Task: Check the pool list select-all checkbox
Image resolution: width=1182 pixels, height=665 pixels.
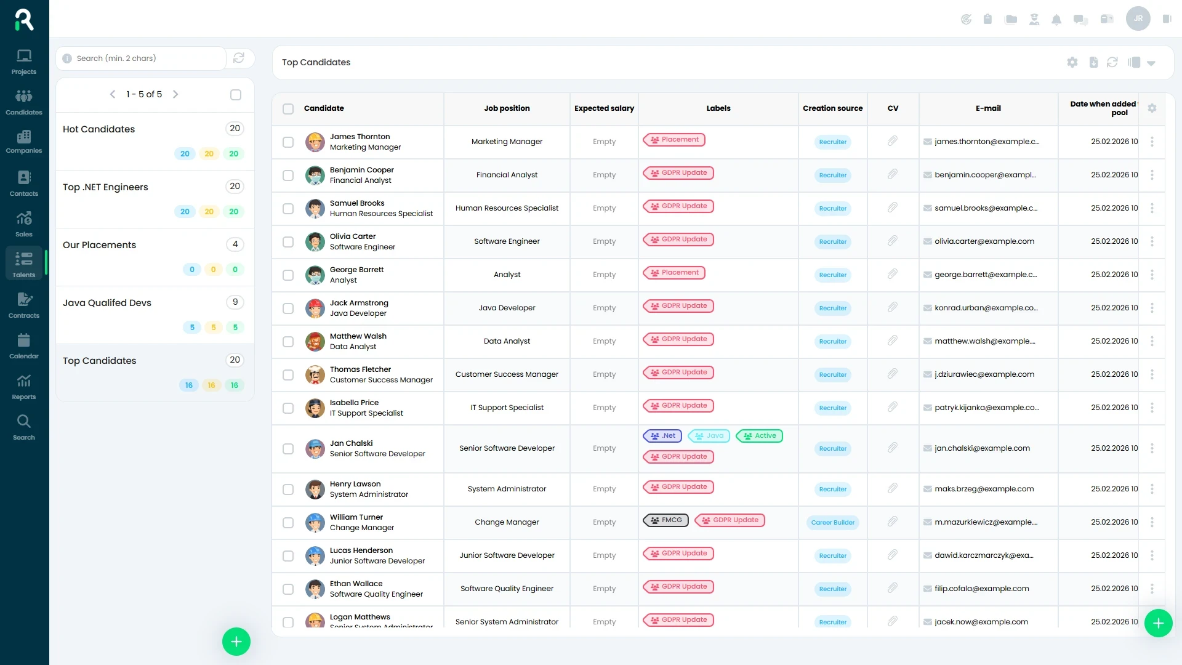Action: (236, 95)
